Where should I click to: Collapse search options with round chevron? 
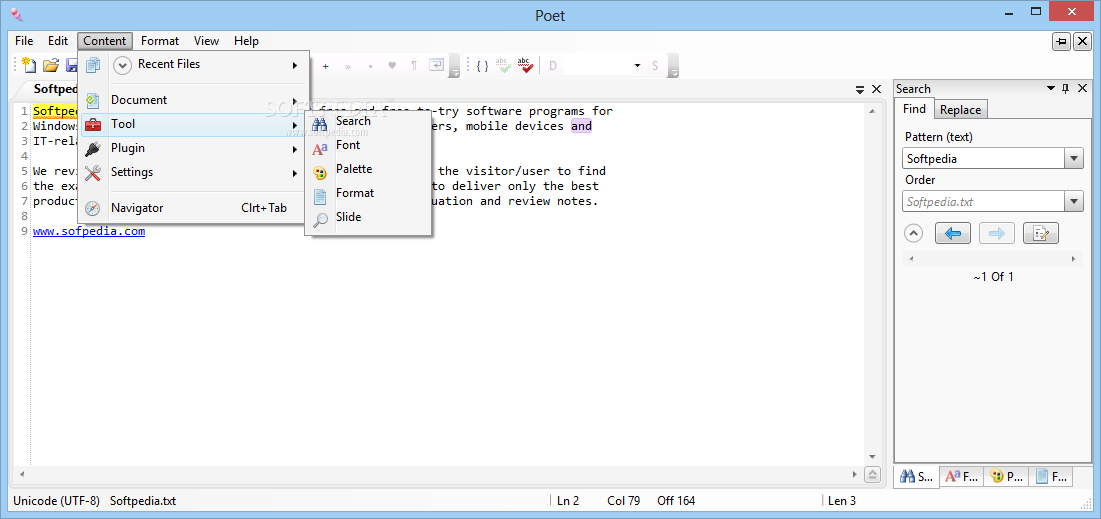tap(913, 233)
